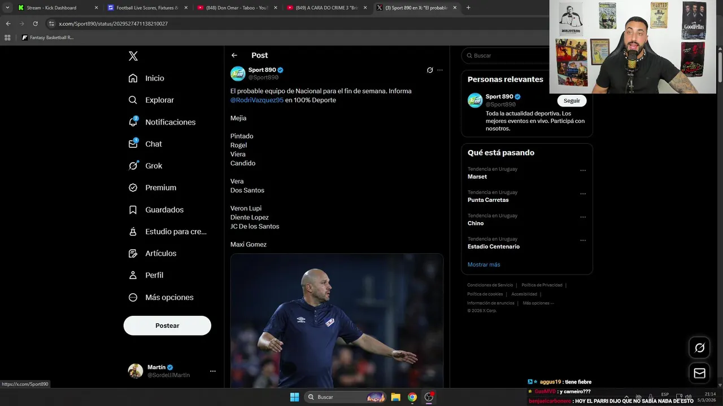723x406 pixels.
Task: Close the Sport 890 browser tab
Action: click(455, 8)
